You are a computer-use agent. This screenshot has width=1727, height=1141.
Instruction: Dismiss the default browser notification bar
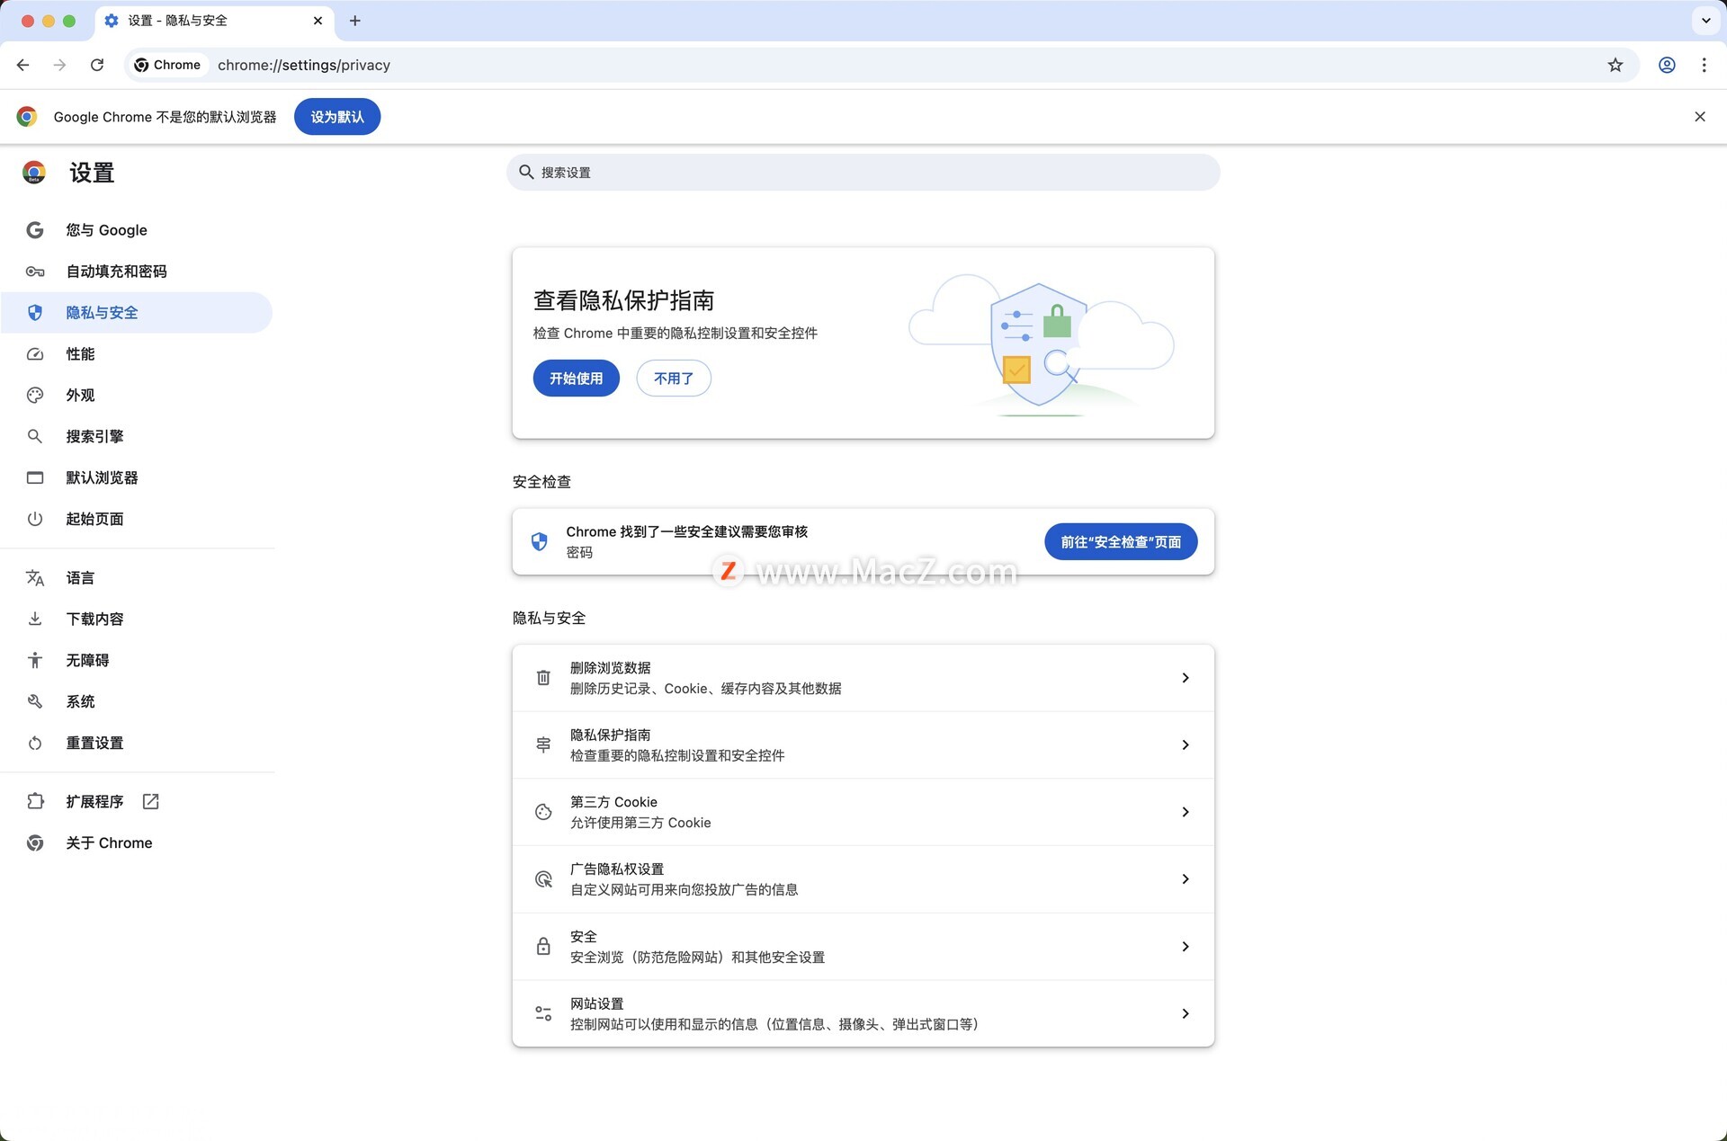pyautogui.click(x=1699, y=117)
